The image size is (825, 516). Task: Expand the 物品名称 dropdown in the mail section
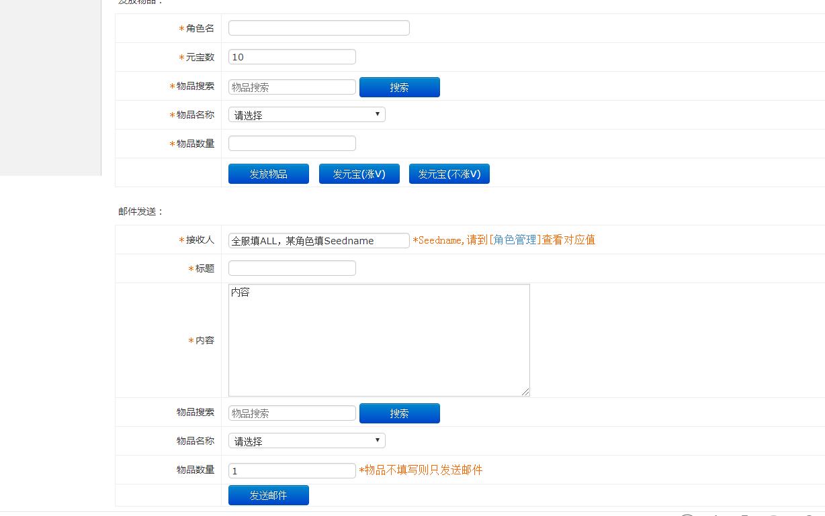pos(306,441)
